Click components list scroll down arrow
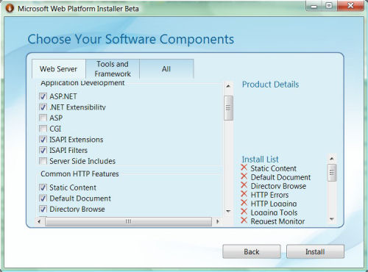 (228, 211)
